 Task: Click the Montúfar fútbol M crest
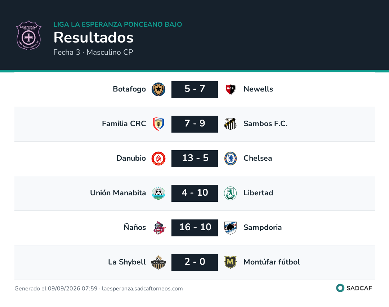click(x=230, y=262)
